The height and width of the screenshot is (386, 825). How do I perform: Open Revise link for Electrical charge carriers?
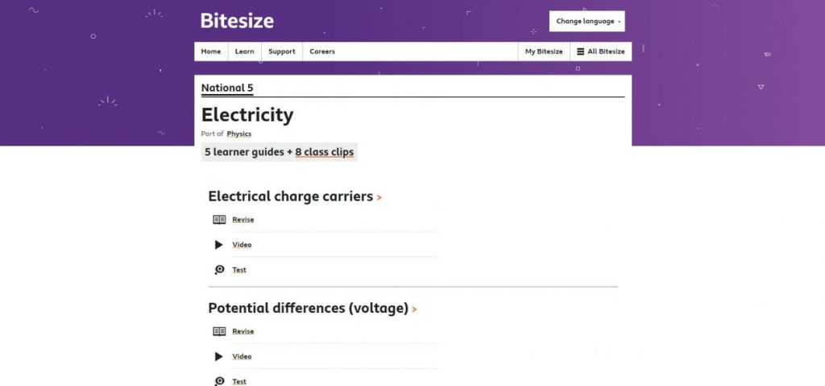(x=243, y=220)
